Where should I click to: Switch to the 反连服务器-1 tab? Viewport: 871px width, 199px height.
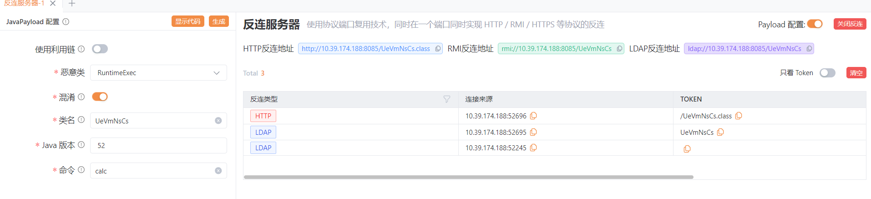(x=25, y=4)
